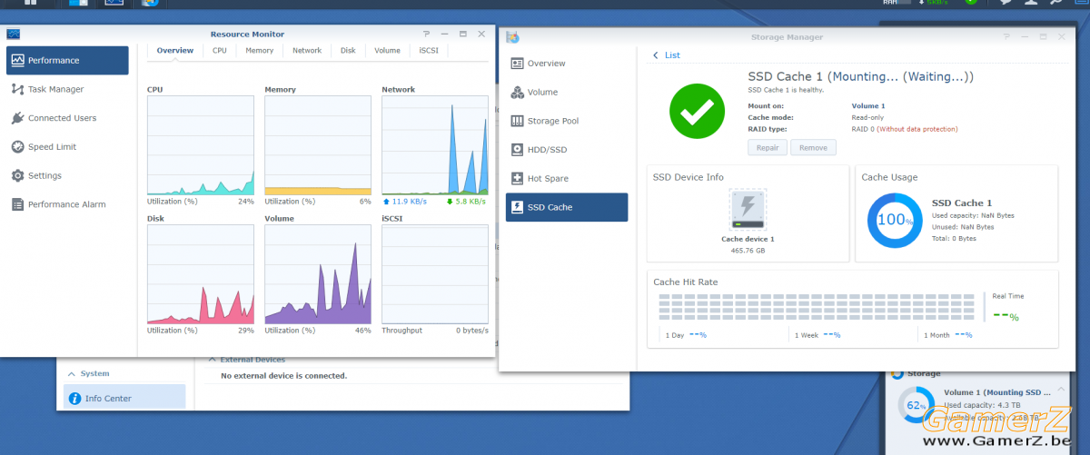Click Storage Manager icon in top taskbar

pos(150,3)
